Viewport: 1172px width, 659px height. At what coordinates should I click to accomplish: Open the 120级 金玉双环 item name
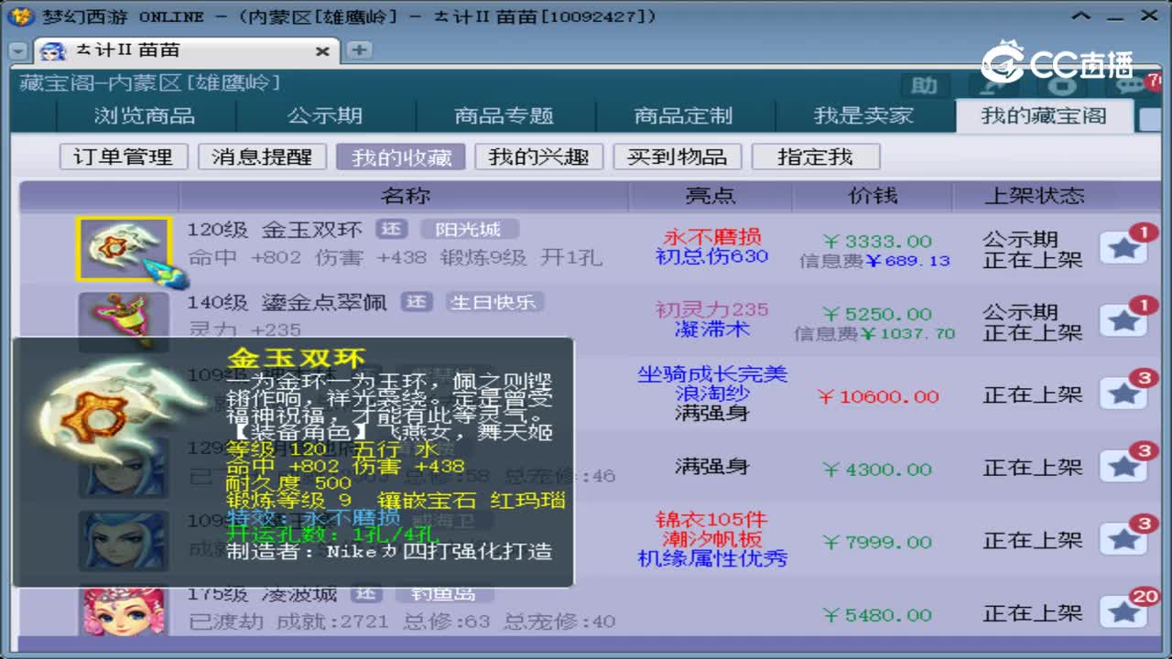coord(275,230)
